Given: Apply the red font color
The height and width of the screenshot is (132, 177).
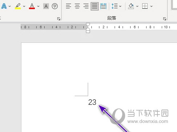Looking at the screenshot, I should coord(32,6).
